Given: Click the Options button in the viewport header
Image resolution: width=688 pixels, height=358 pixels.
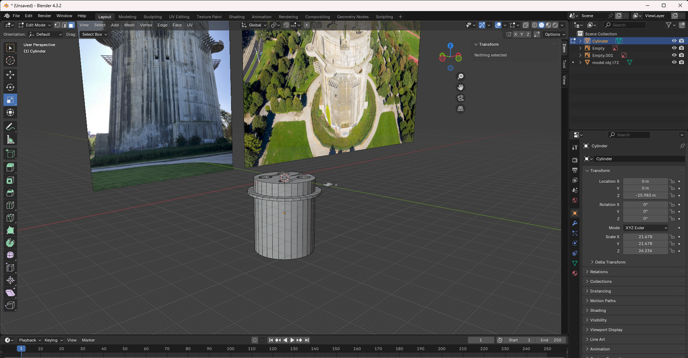Looking at the screenshot, I should tap(552, 34).
